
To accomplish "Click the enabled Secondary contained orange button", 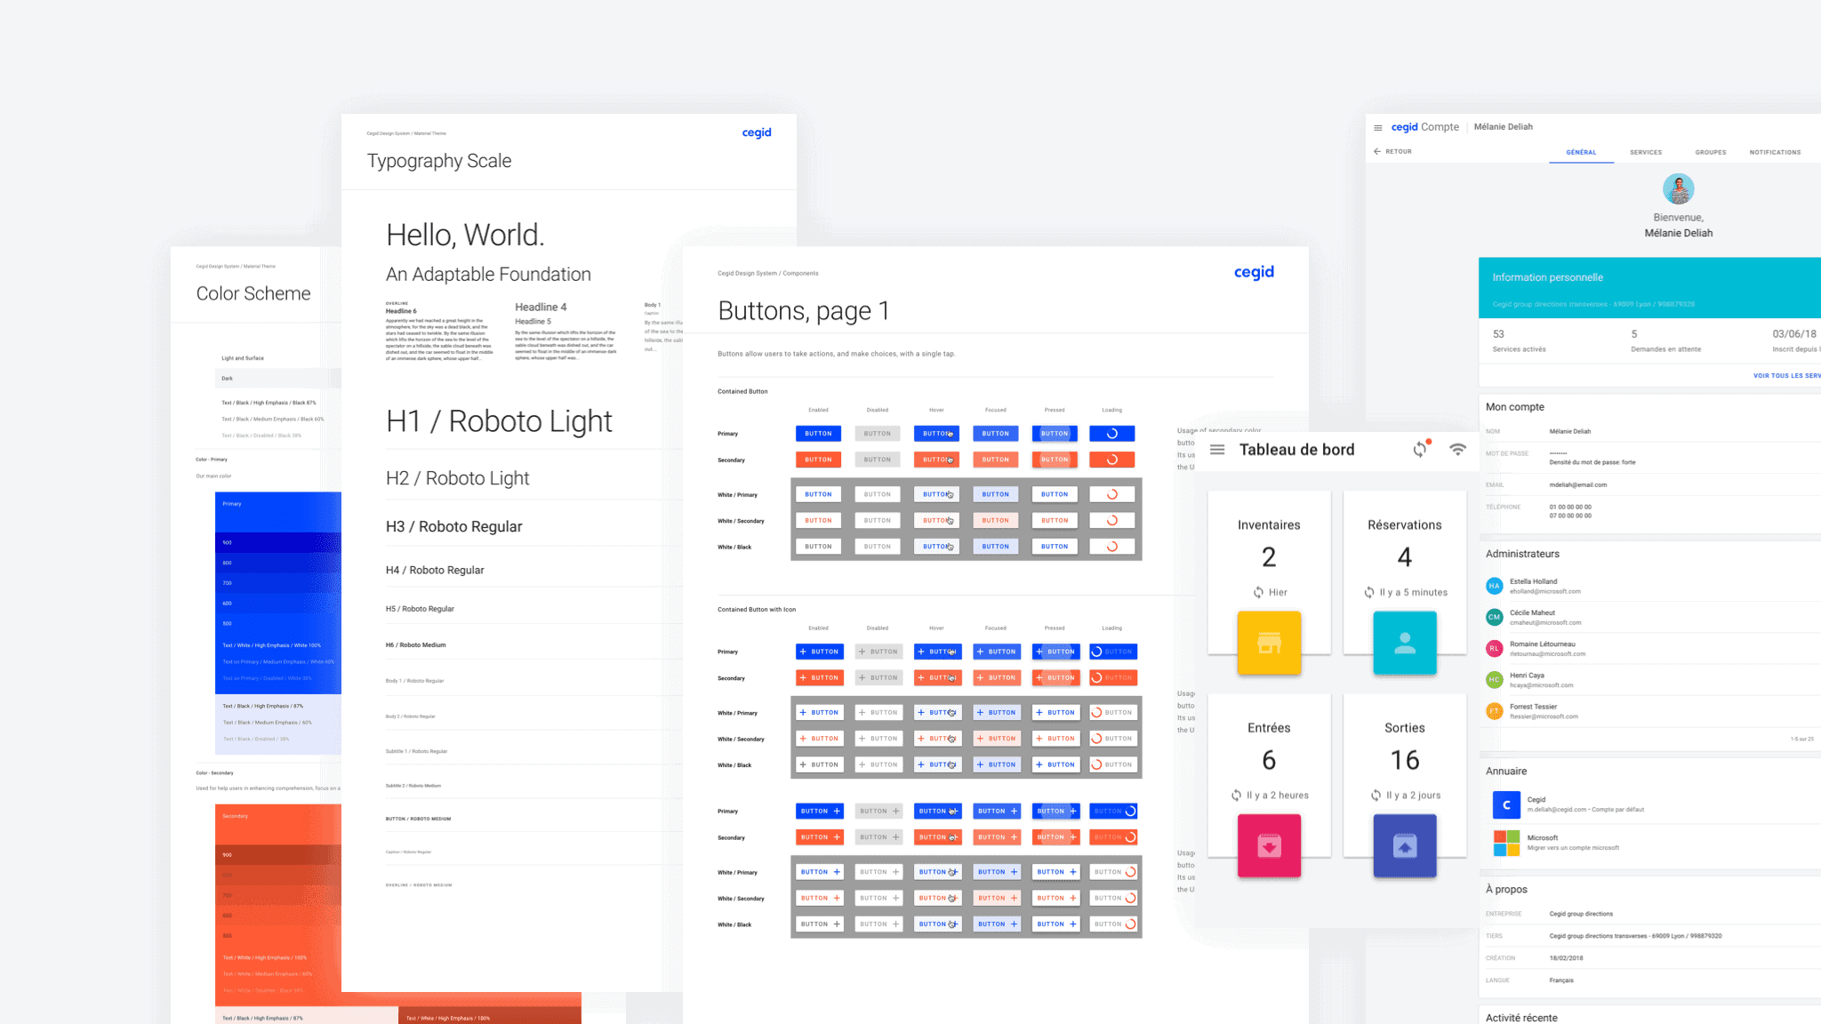I will click(x=818, y=460).
